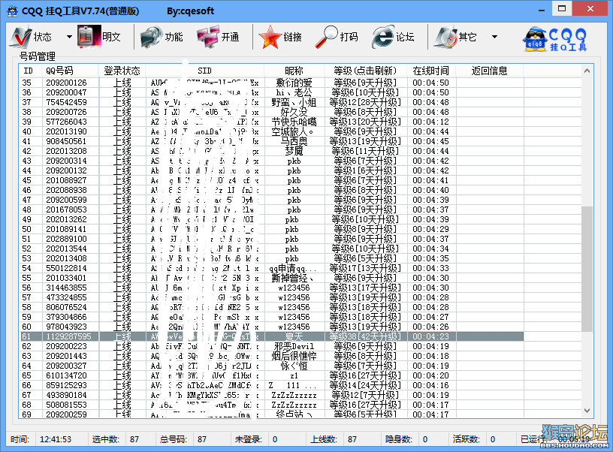Image resolution: width=613 pixels, height=452 pixels.
Task: Select QQ number 610134720
Action: click(66, 376)
